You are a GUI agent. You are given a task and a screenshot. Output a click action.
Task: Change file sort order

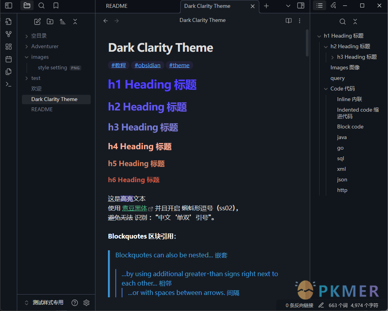point(63,22)
